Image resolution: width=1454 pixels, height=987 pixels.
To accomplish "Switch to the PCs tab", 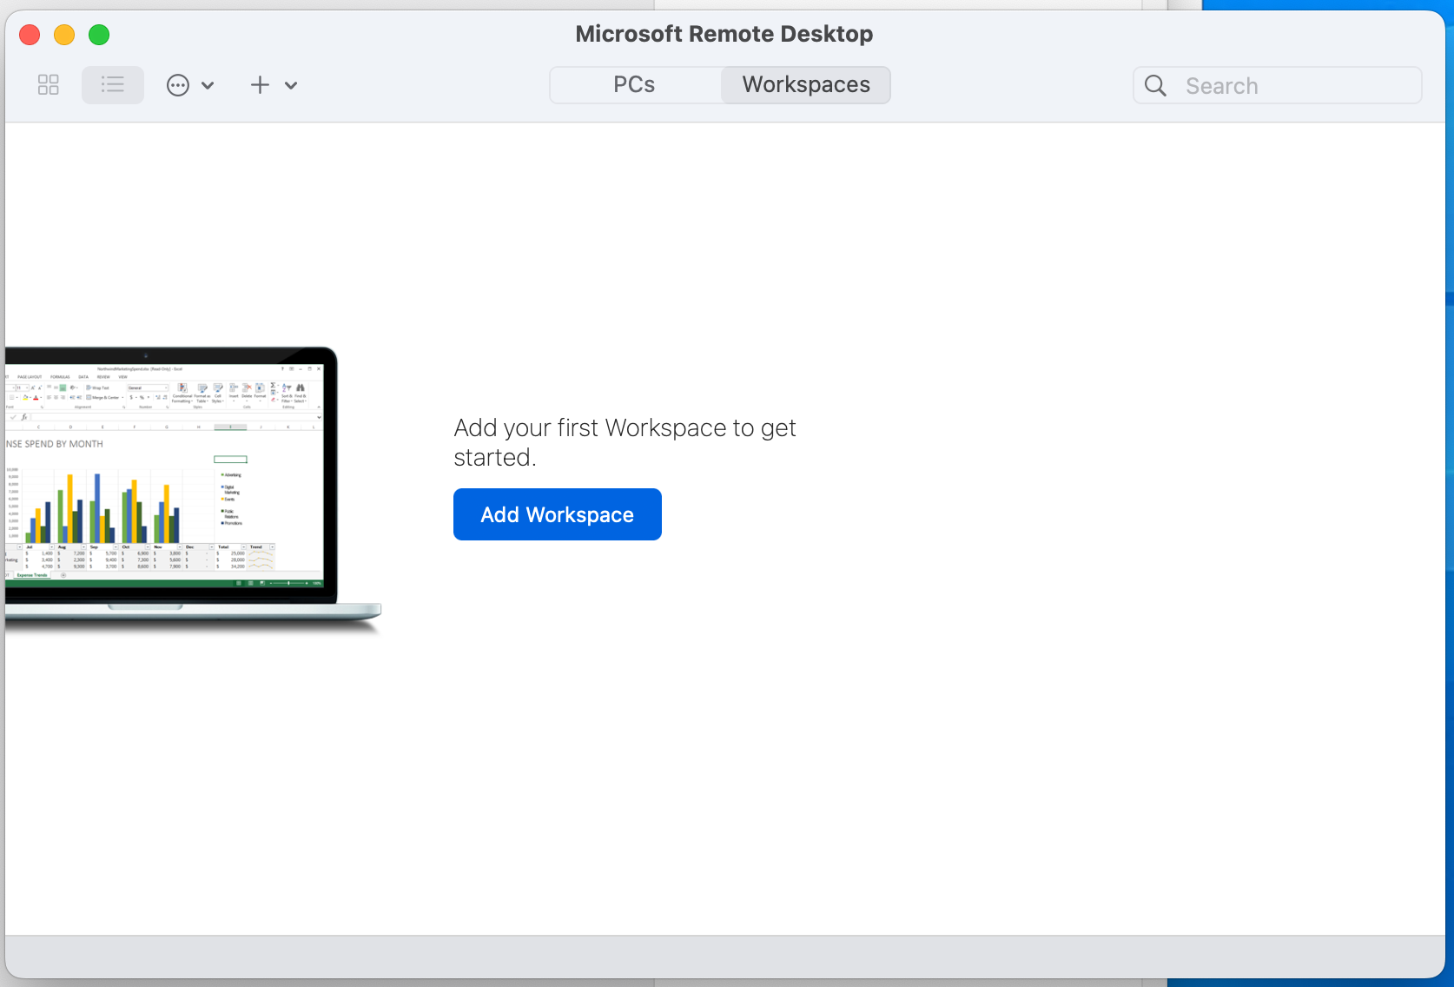I will pyautogui.click(x=634, y=85).
